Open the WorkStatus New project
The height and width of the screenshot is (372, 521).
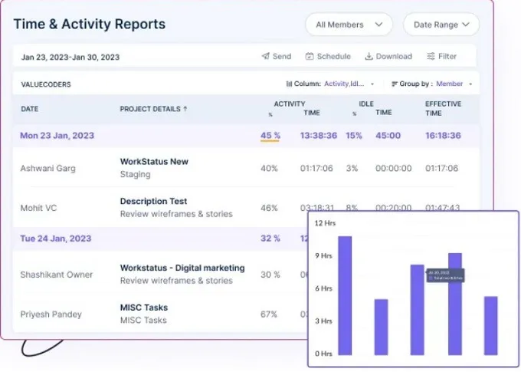point(154,162)
